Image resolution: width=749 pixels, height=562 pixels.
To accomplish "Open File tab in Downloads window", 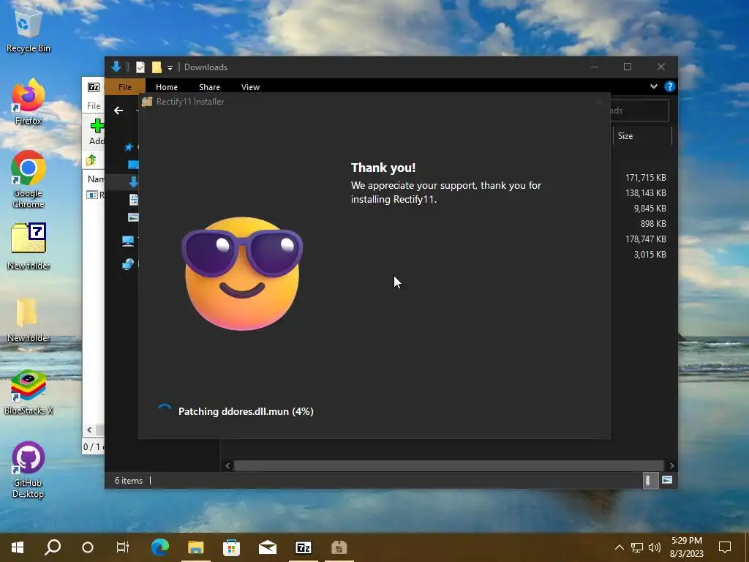I will click(124, 87).
